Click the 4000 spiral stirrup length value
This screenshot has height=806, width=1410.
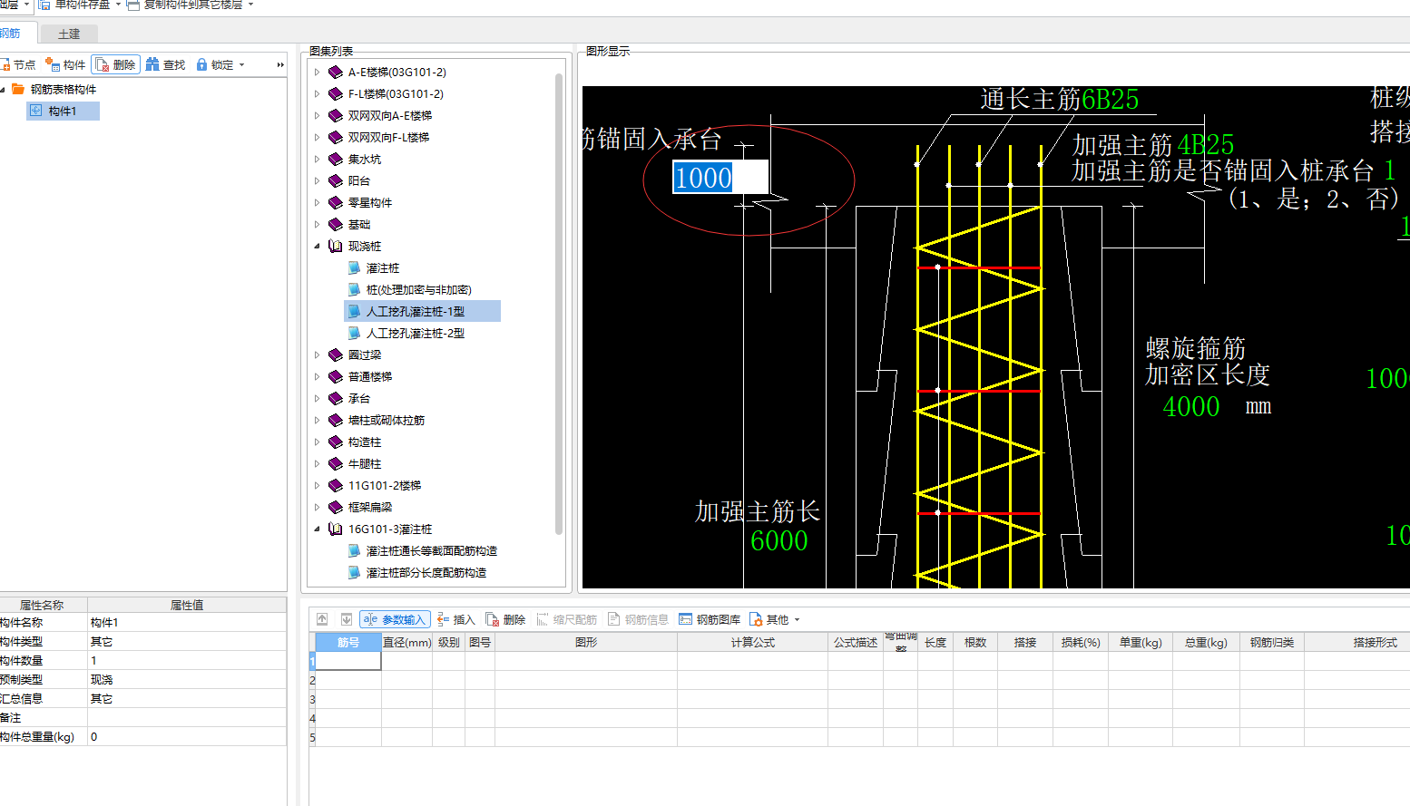click(x=1190, y=407)
